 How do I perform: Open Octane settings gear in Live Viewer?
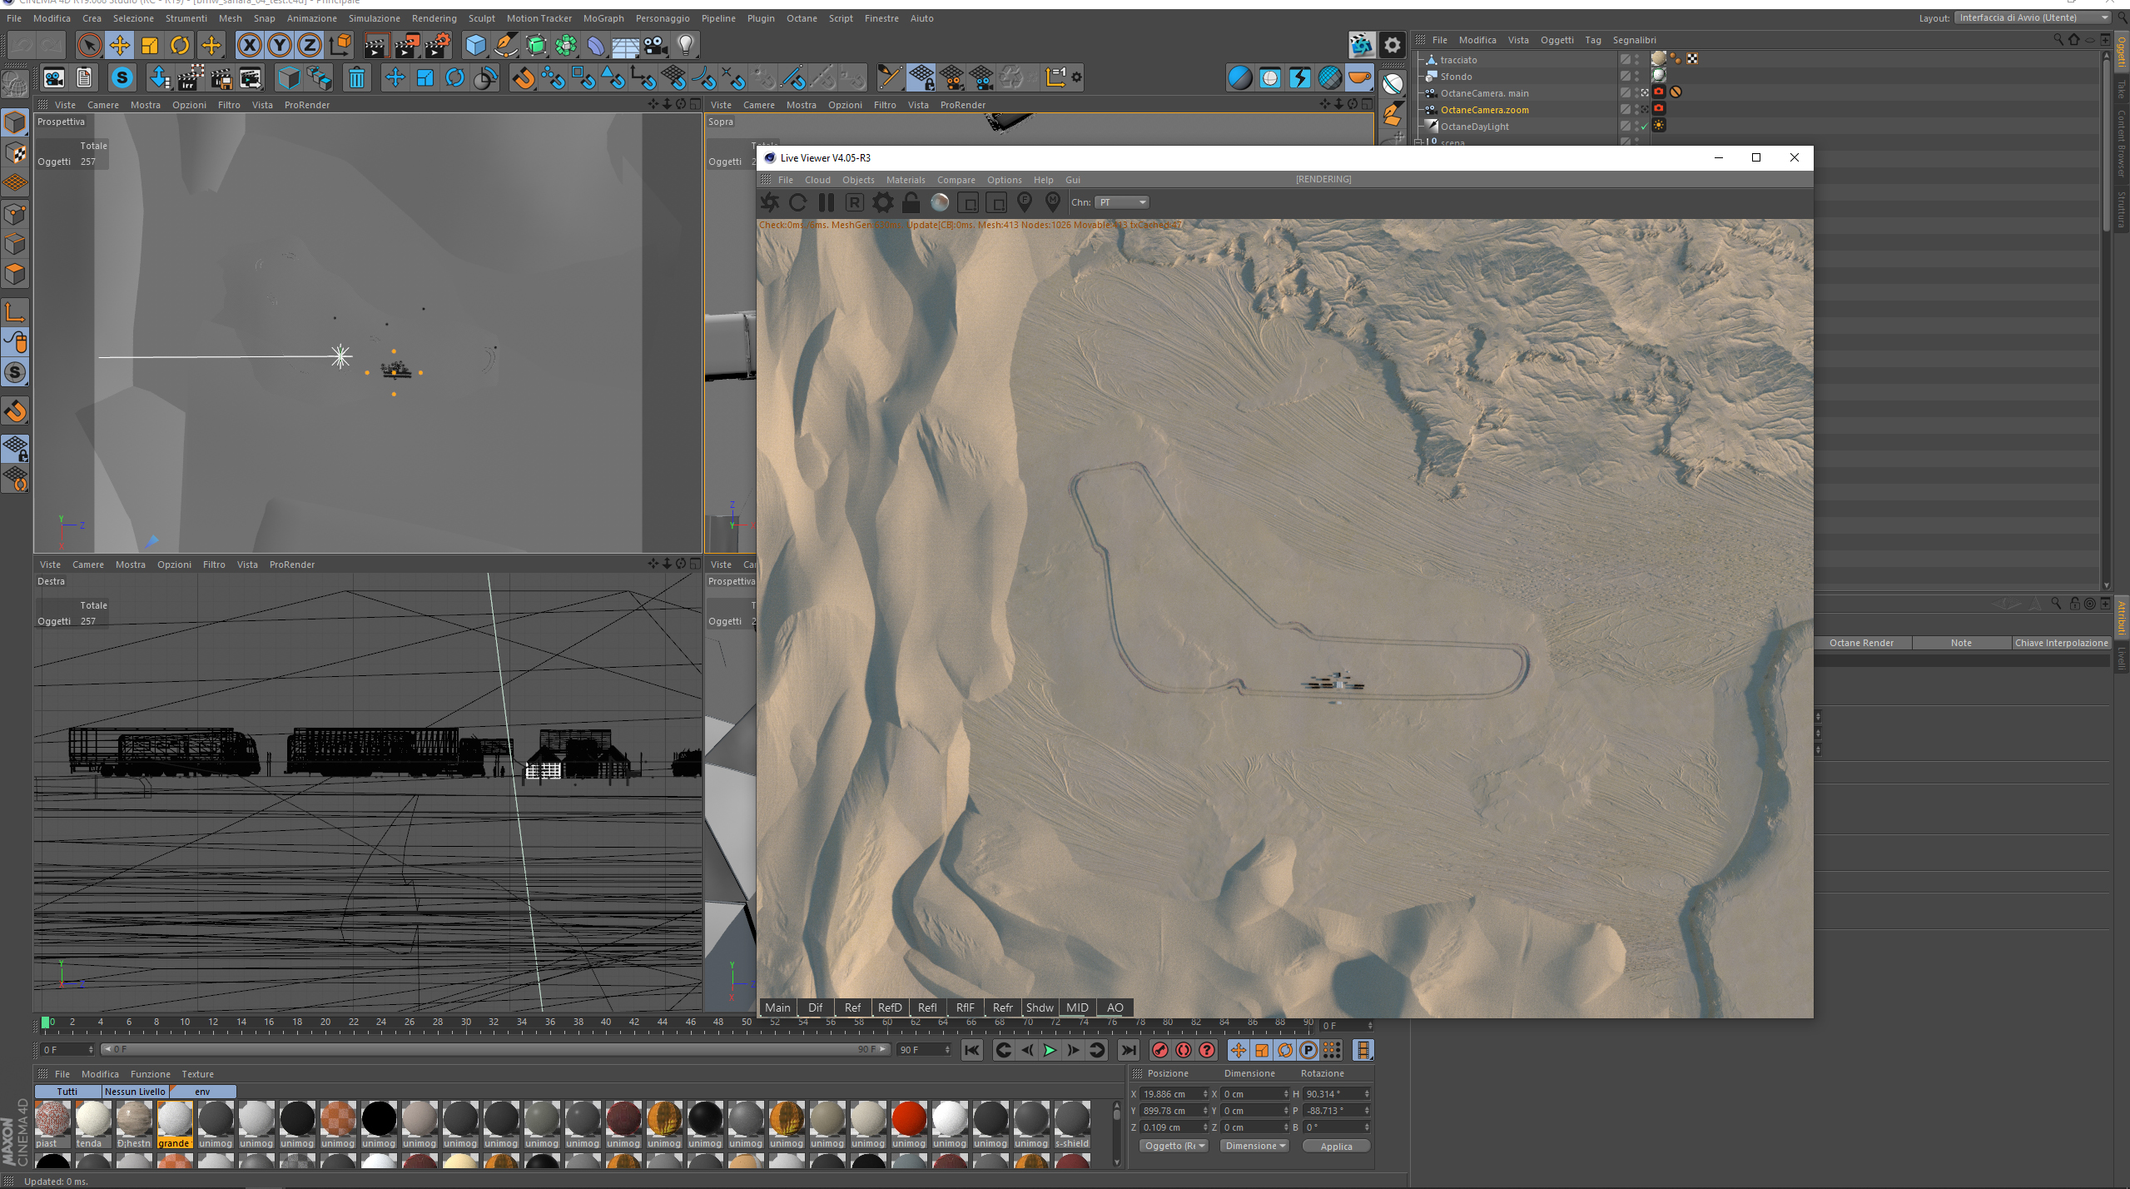(x=882, y=202)
